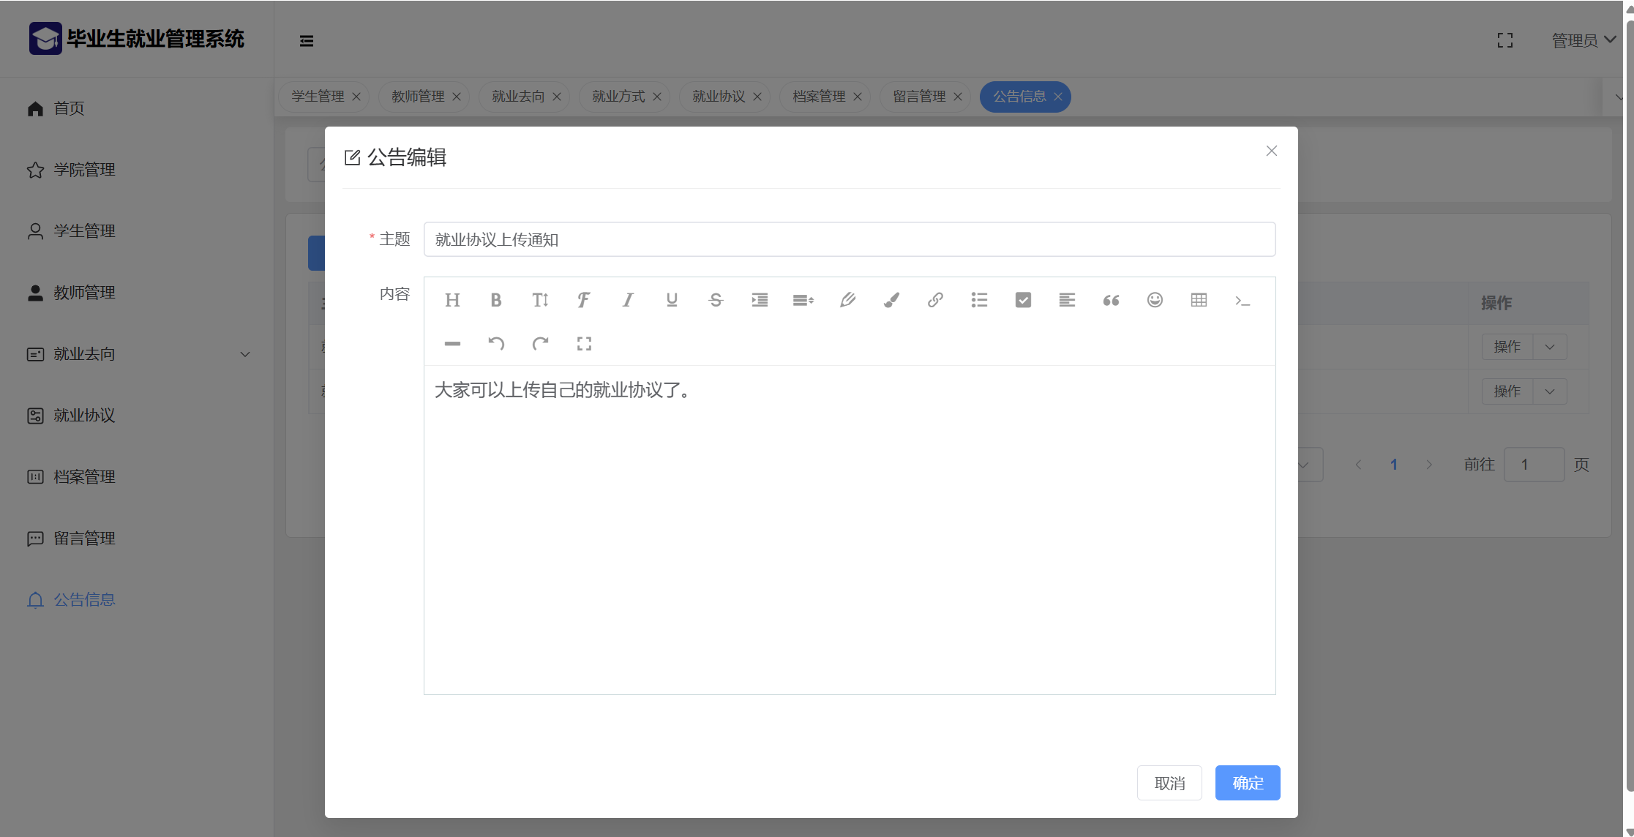Screen dimensions: 1634x837
Task: Switch to the 档案管理 tab
Action: tap(818, 97)
